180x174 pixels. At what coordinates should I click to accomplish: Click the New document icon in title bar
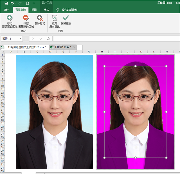pyautogui.click(x=27, y=3)
